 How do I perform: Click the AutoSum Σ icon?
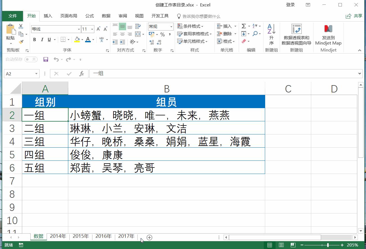coord(243,26)
